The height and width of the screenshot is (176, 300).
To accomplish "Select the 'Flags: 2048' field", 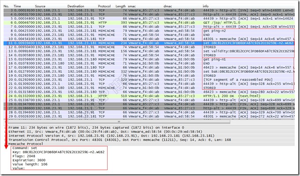I will pyautogui.click(x=24, y=156).
